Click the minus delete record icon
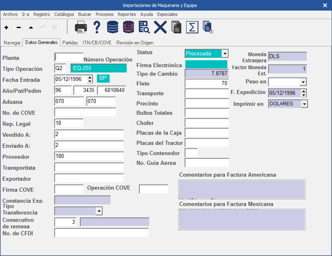 pyautogui.click(x=19, y=27)
